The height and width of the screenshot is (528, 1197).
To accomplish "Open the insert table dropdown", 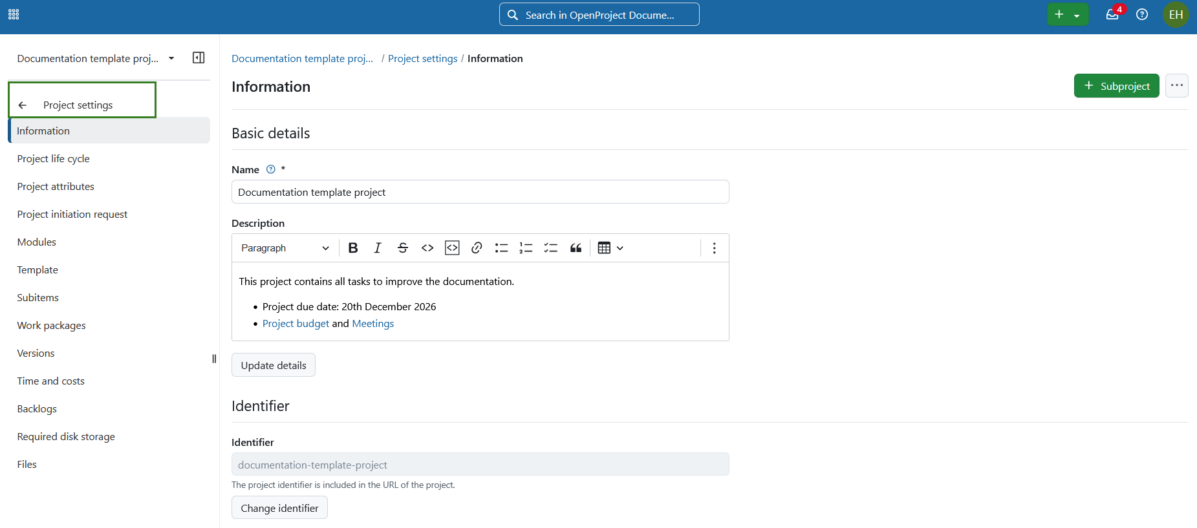I will tap(610, 248).
